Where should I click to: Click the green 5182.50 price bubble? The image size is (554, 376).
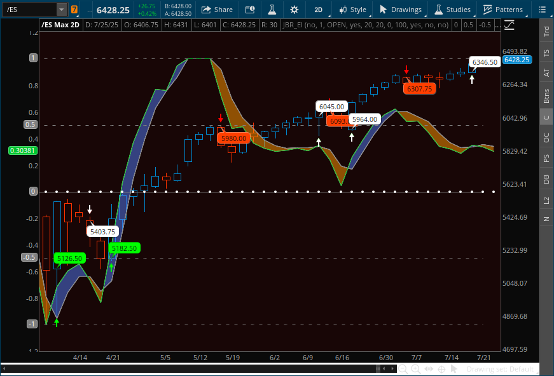[x=125, y=248]
